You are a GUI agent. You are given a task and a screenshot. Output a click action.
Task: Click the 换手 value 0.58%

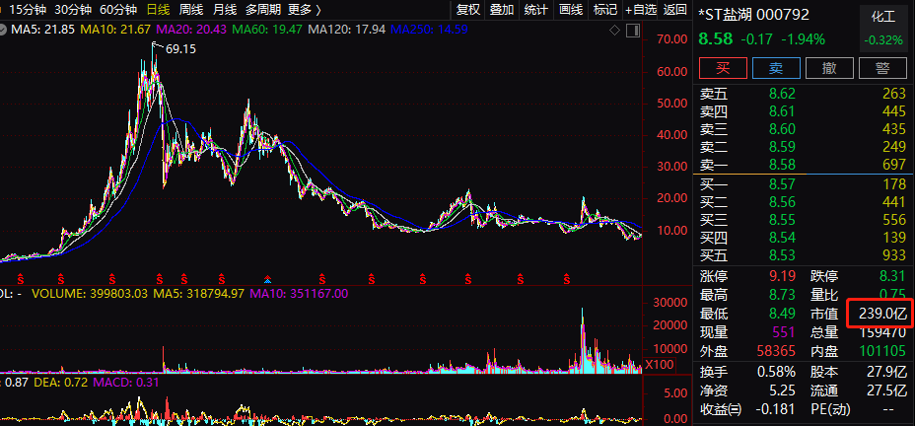pyautogui.click(x=776, y=372)
